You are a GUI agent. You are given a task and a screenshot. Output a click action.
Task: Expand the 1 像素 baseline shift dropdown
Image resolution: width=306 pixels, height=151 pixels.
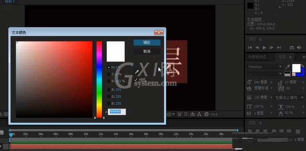pyautogui.click(x=271, y=113)
